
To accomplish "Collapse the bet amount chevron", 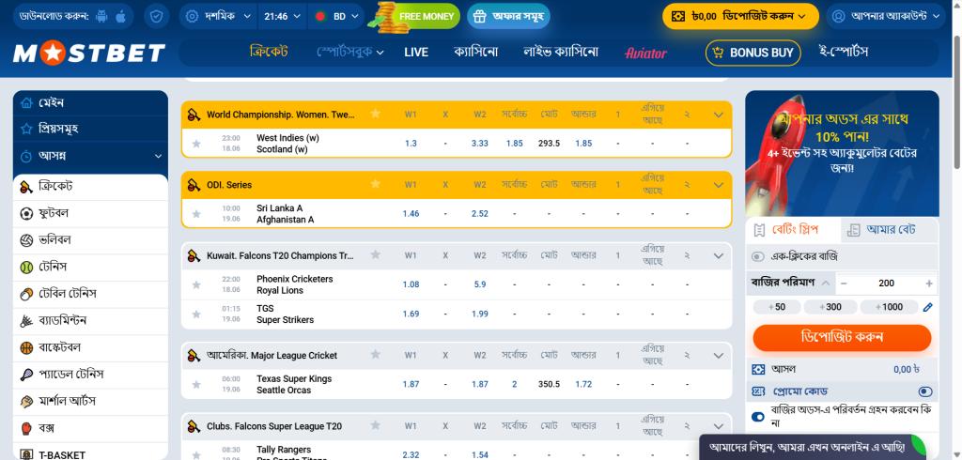I will click(826, 284).
